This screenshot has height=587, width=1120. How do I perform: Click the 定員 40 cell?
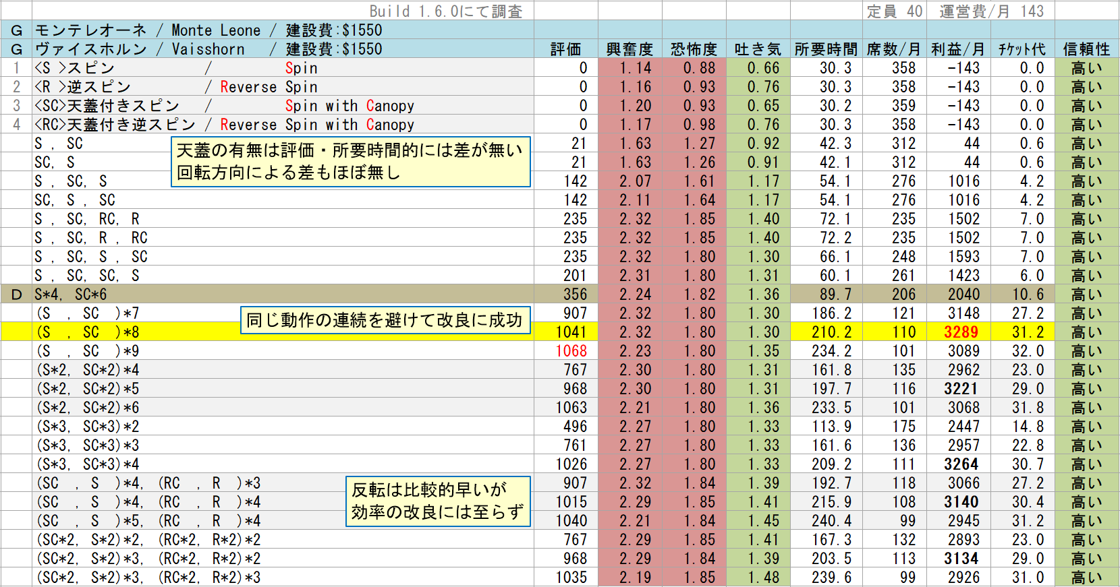click(x=894, y=11)
